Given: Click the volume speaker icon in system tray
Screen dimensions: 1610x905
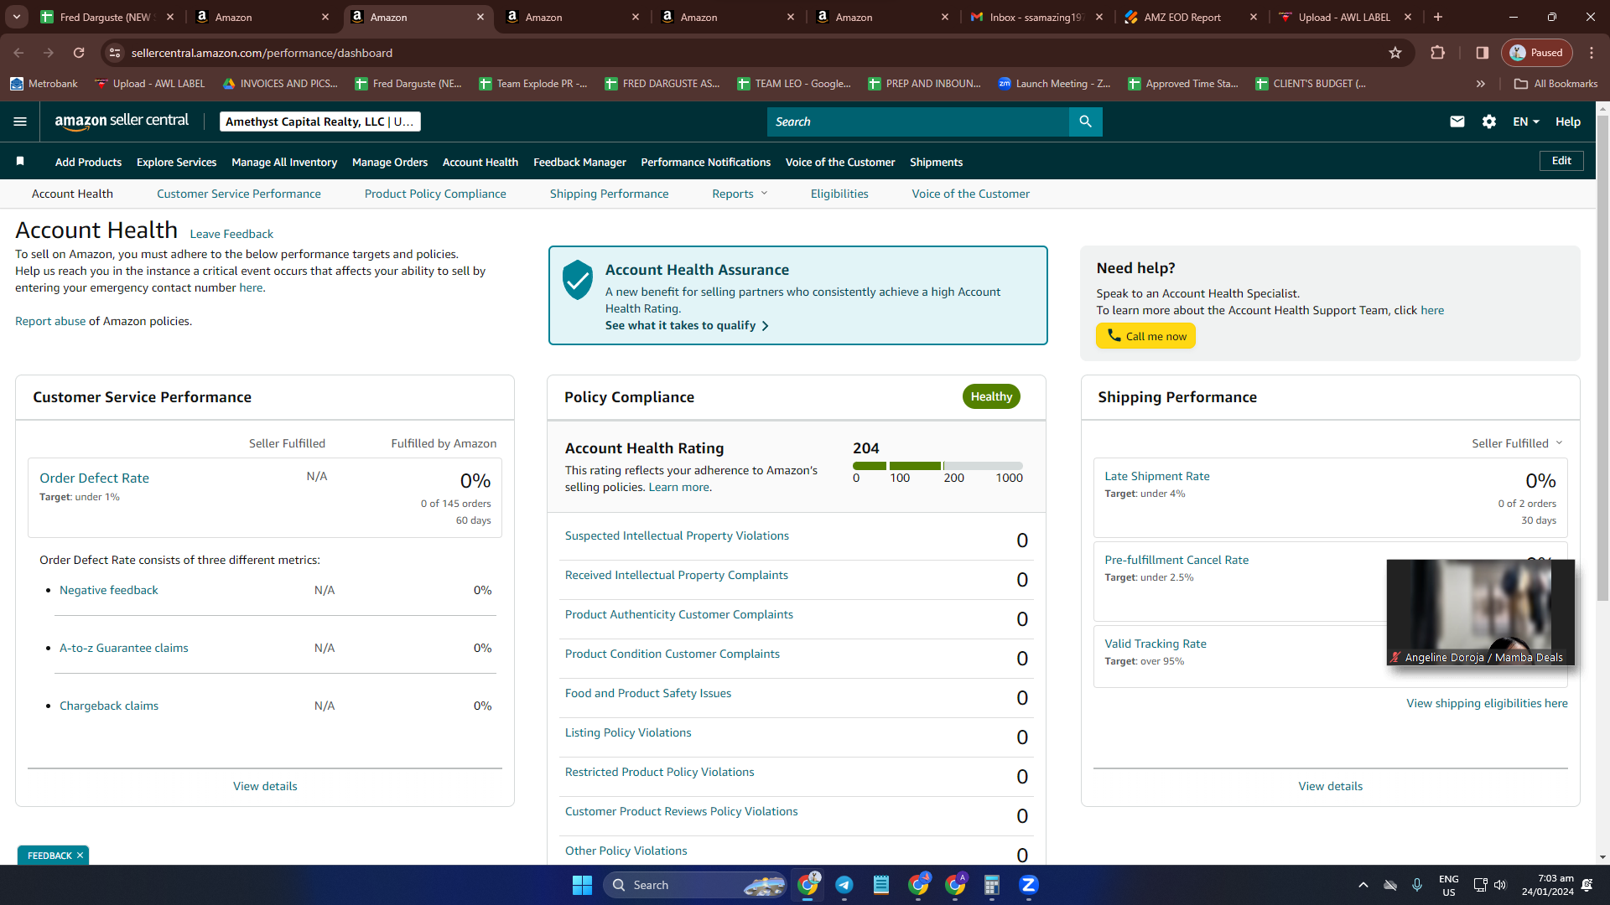Looking at the screenshot, I should [1500, 885].
